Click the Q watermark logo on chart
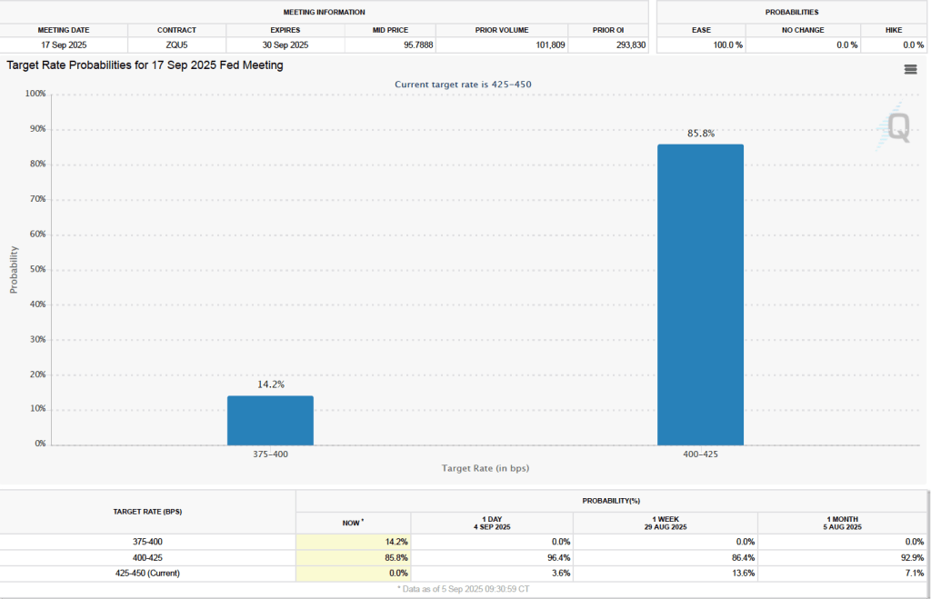The width and height of the screenshot is (931, 599). 896,130
